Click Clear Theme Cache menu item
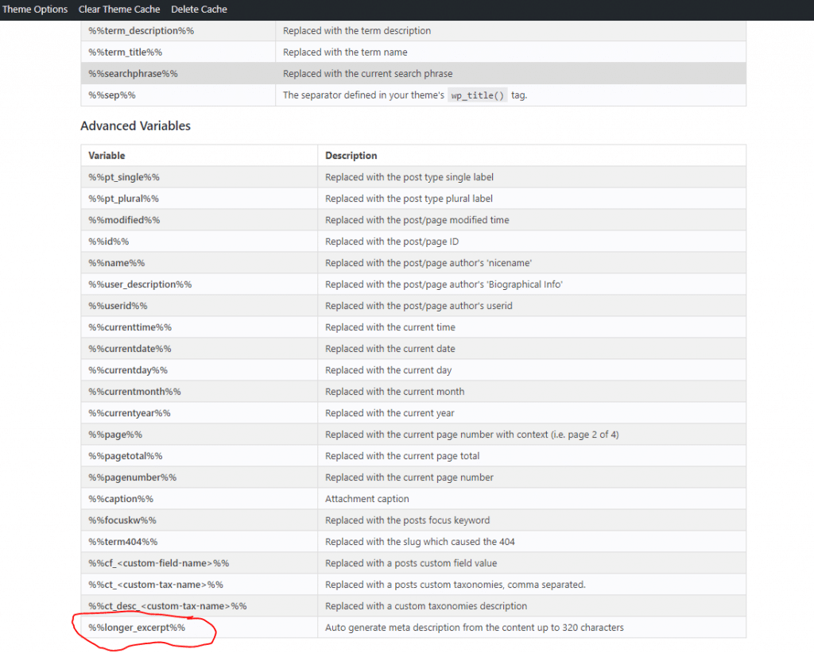This screenshot has width=814, height=653. (119, 10)
